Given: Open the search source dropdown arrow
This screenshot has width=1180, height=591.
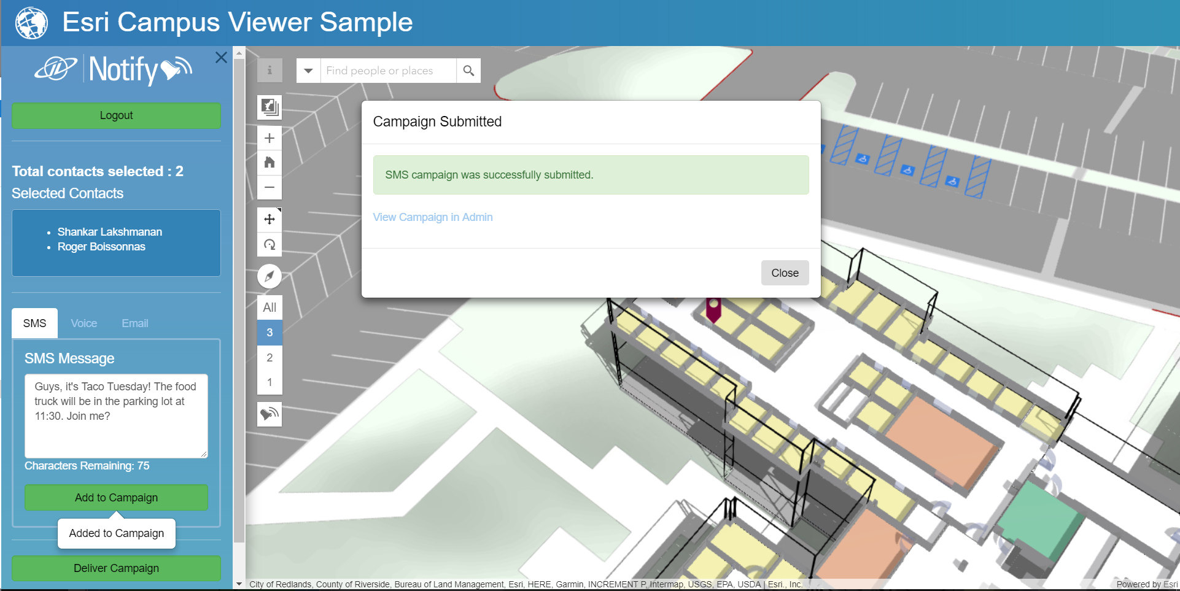Looking at the screenshot, I should [308, 71].
